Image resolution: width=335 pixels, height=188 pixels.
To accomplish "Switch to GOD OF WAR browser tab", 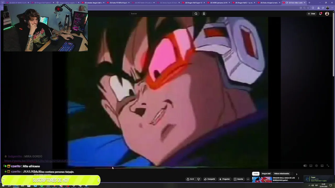I will (18, 3).
